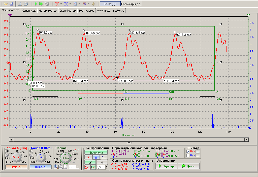Viewport: 258px width, 177px height.
Task: Select falling edge trigger icon
Action: click(x=102, y=162)
